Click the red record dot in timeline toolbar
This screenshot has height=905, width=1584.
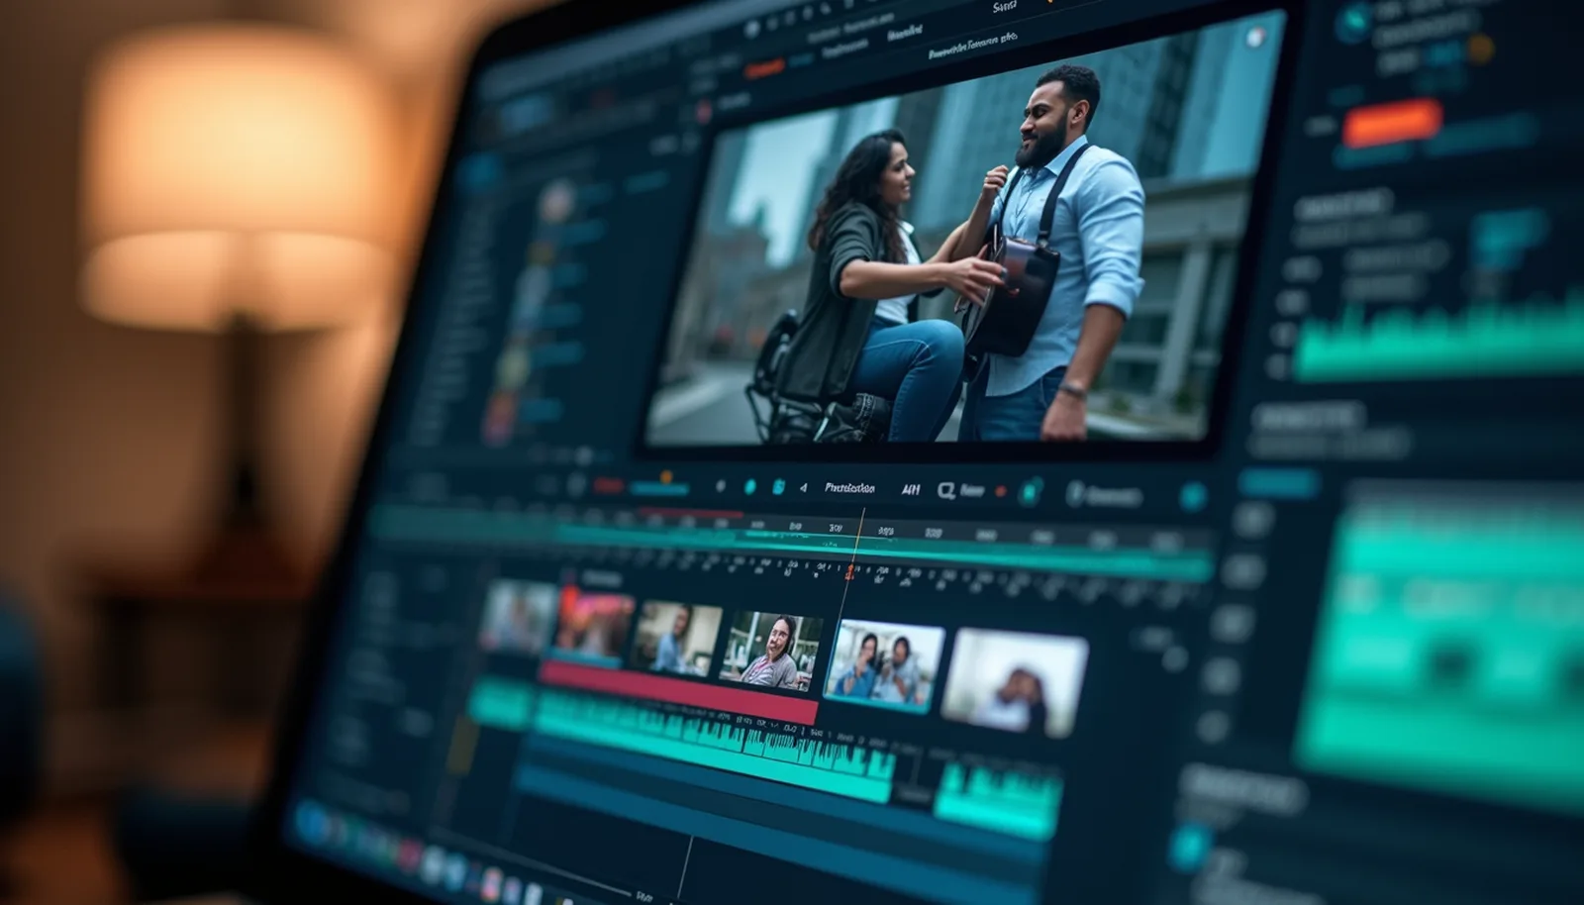tap(1000, 491)
